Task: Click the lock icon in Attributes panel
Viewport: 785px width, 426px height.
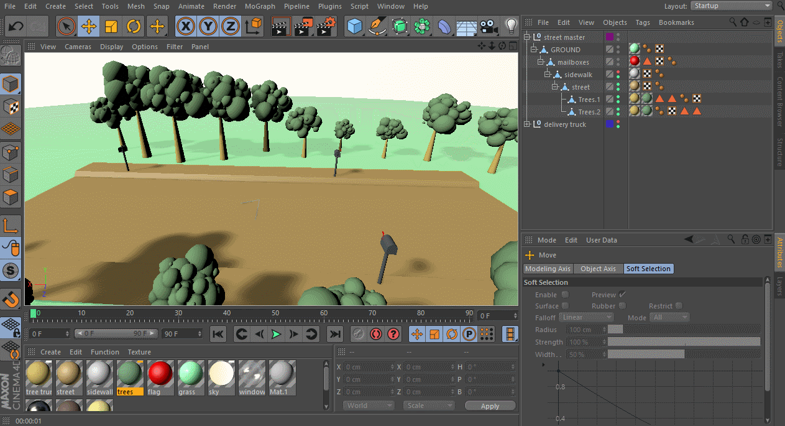Action: pyautogui.click(x=745, y=239)
